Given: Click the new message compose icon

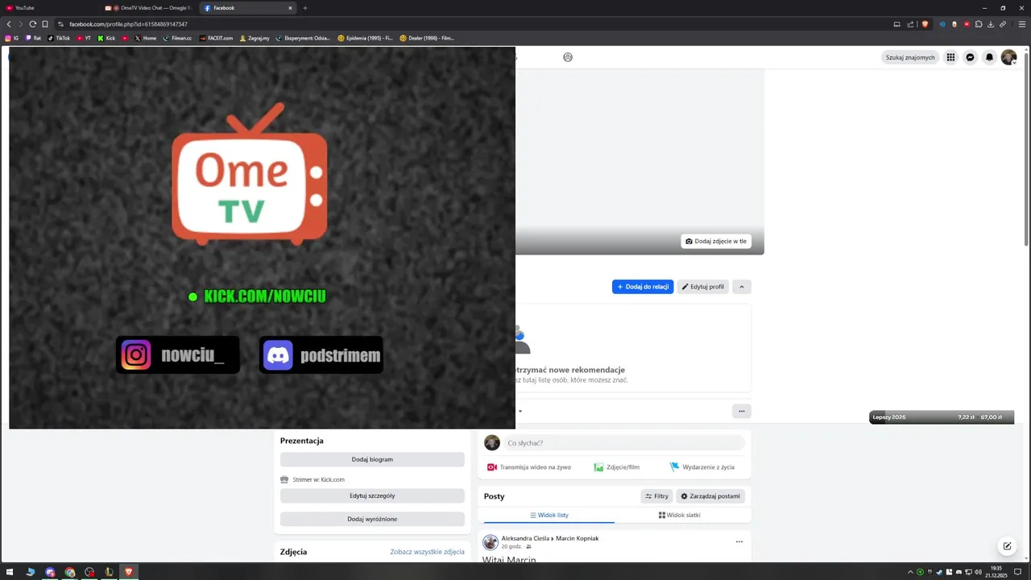Looking at the screenshot, I should pos(1007,546).
